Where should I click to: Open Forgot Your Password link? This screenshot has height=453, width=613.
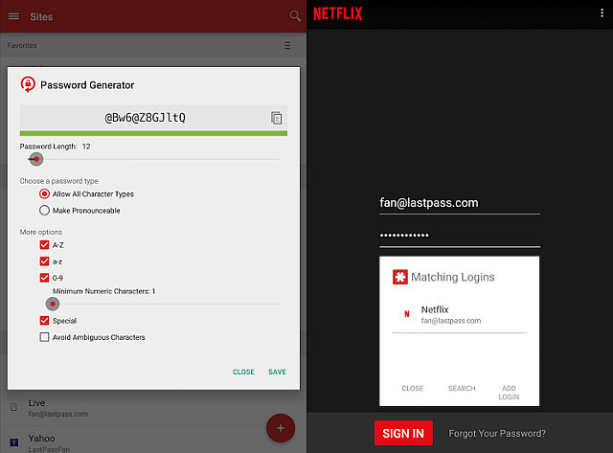(x=497, y=434)
